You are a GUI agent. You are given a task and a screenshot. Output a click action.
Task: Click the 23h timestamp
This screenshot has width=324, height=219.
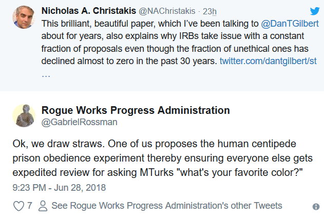(x=209, y=11)
